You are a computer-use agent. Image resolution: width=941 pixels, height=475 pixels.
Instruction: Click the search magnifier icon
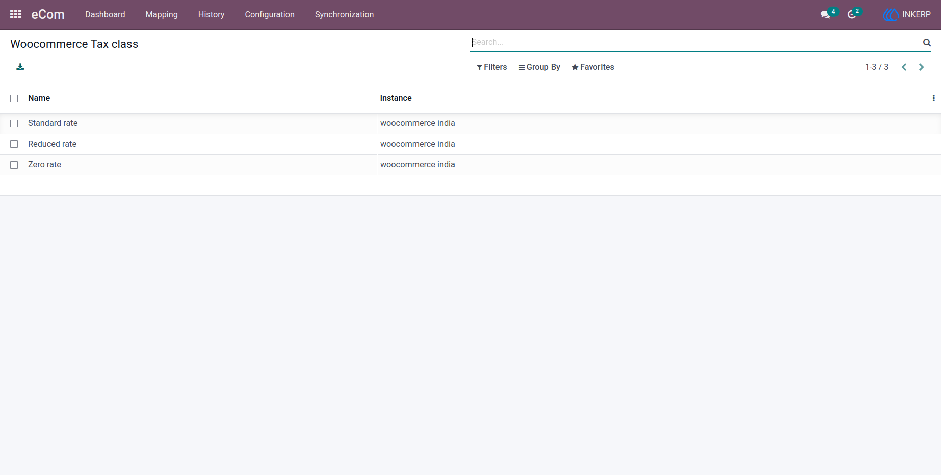(x=927, y=43)
